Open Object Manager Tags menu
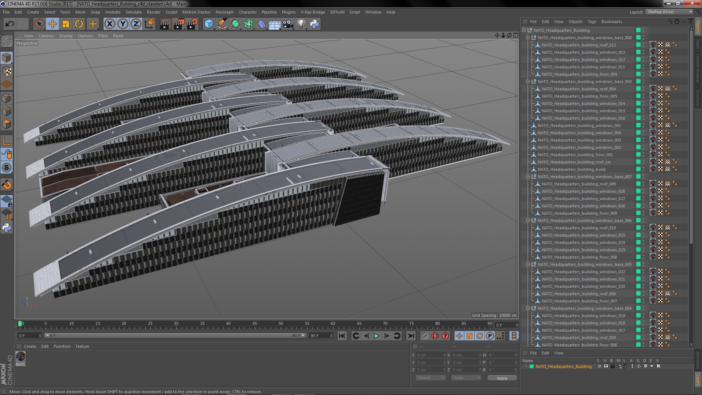Image resolution: width=702 pixels, height=395 pixels. tap(592, 22)
